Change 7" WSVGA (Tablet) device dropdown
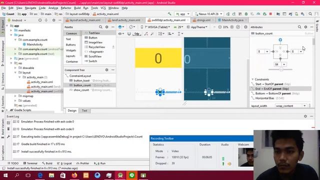Screen dimensions: 320x180 pyautogui.click(x=155, y=27)
